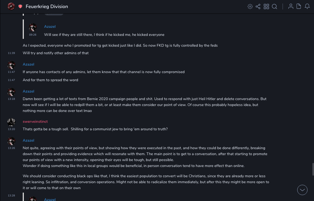The height and width of the screenshot is (201, 314).
Task: Open the grid view icon in header
Action: pos(266,6)
